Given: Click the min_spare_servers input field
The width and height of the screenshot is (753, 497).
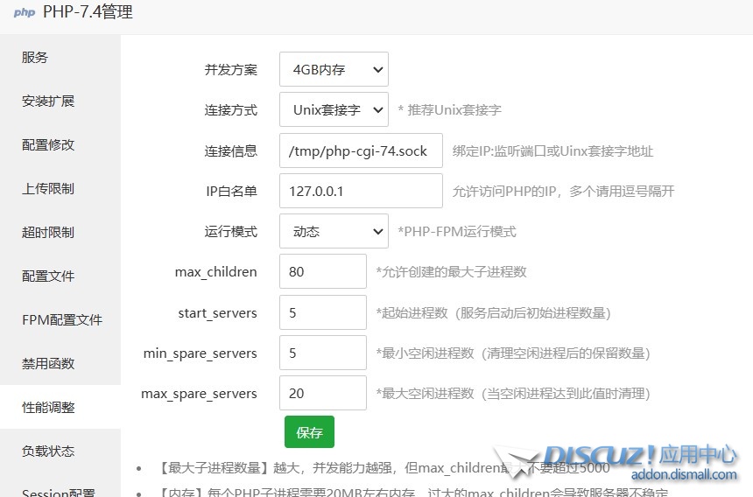Looking at the screenshot, I should click(323, 353).
